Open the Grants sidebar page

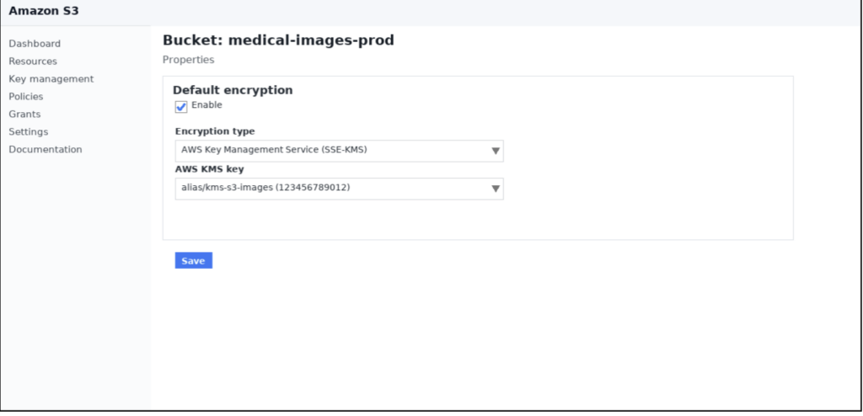(24, 114)
